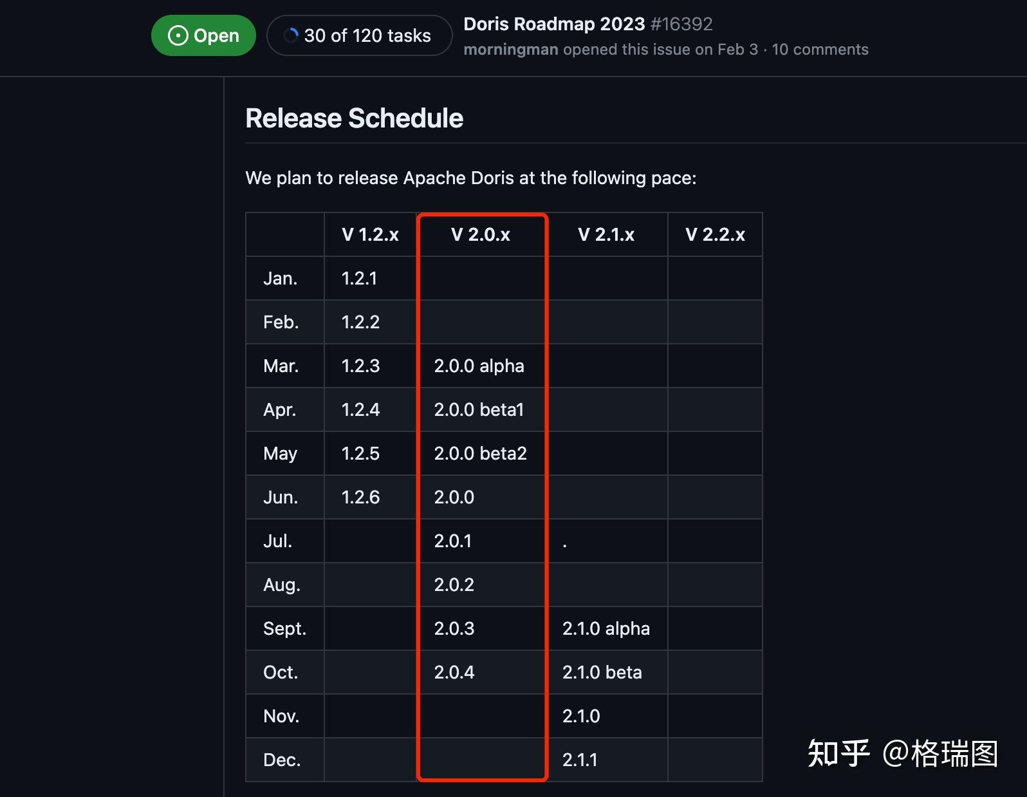This screenshot has width=1027, height=797.
Task: Click the Doris Roadmap 2023 issue title
Action: [553, 24]
